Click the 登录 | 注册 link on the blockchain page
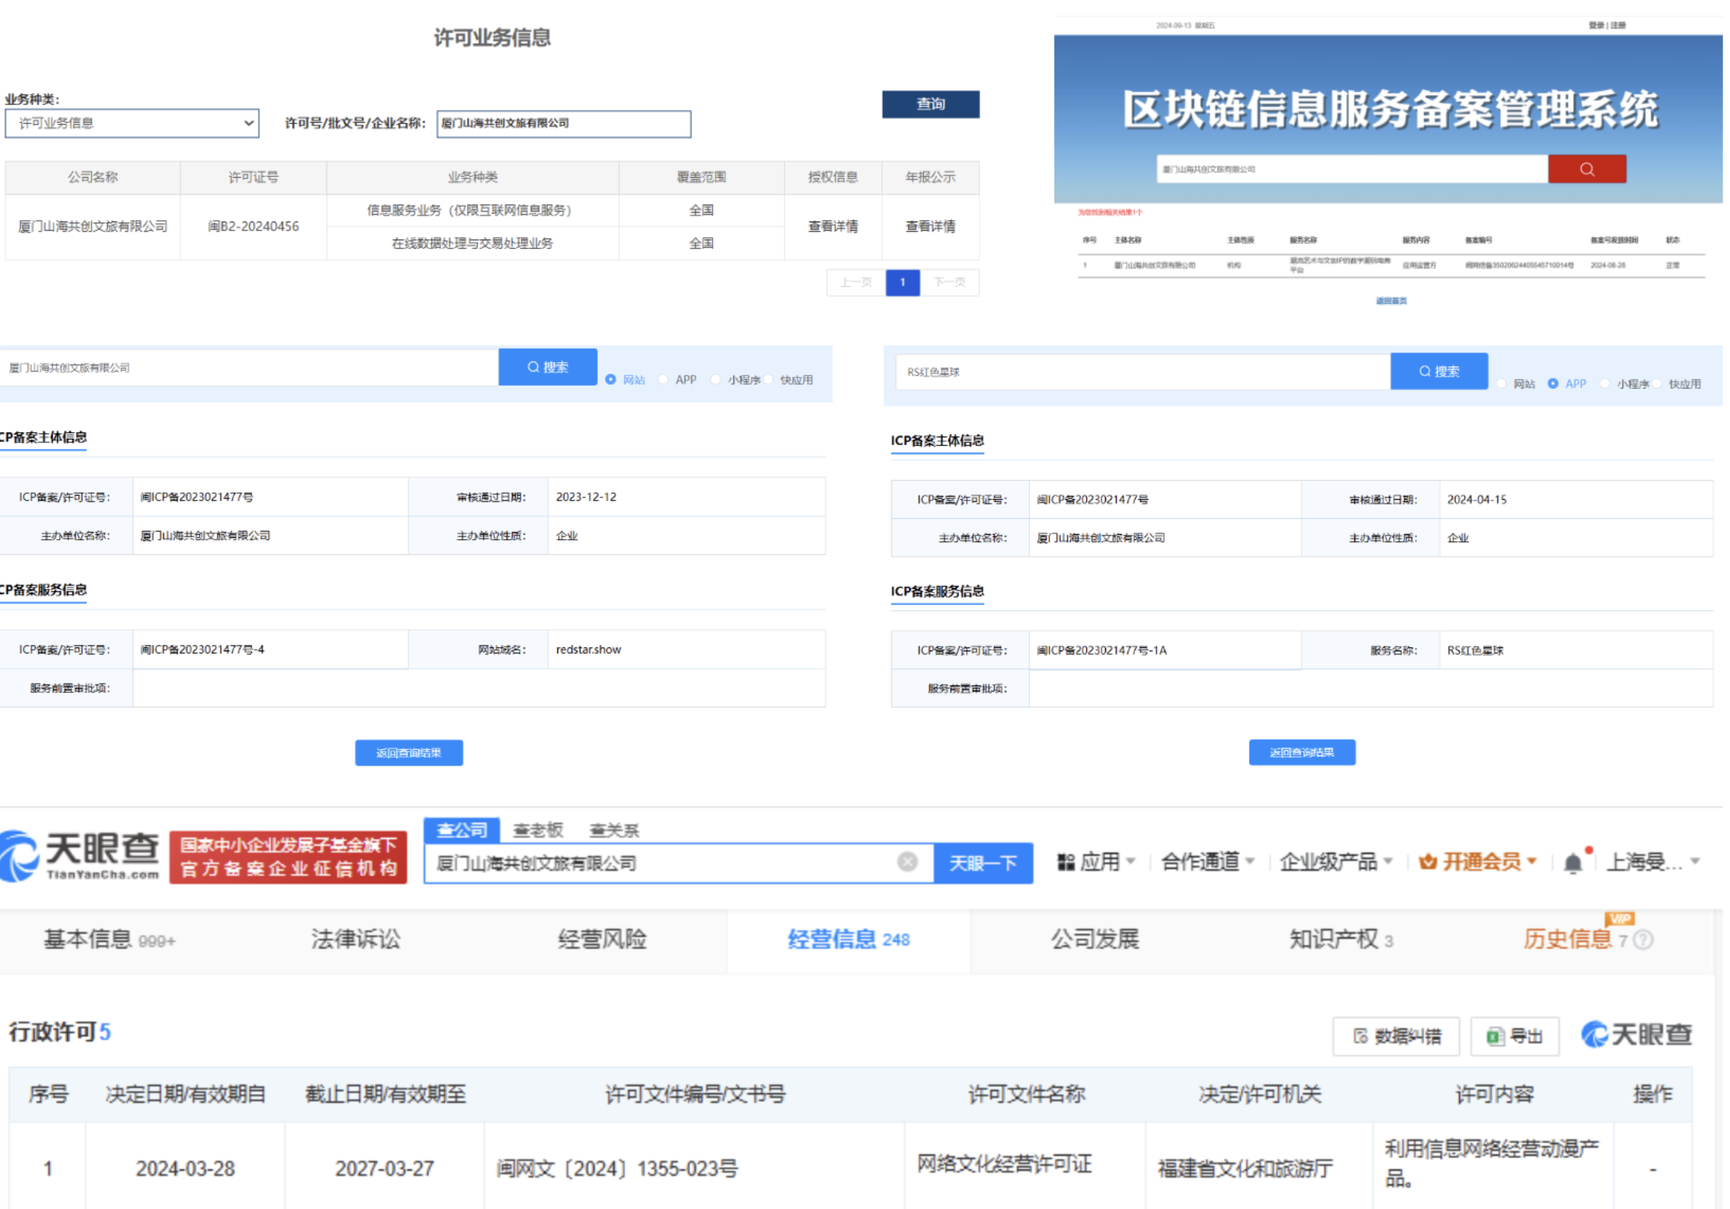The width and height of the screenshot is (1730, 1209). coord(1607,25)
